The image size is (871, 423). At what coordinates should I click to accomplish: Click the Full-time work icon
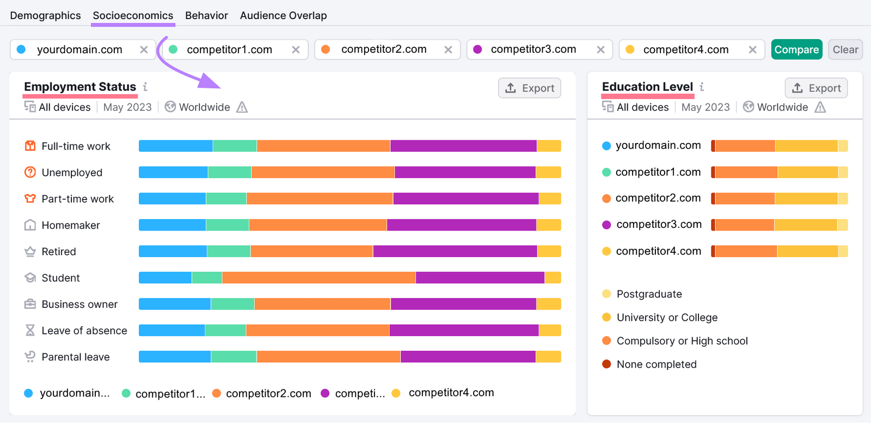click(30, 146)
